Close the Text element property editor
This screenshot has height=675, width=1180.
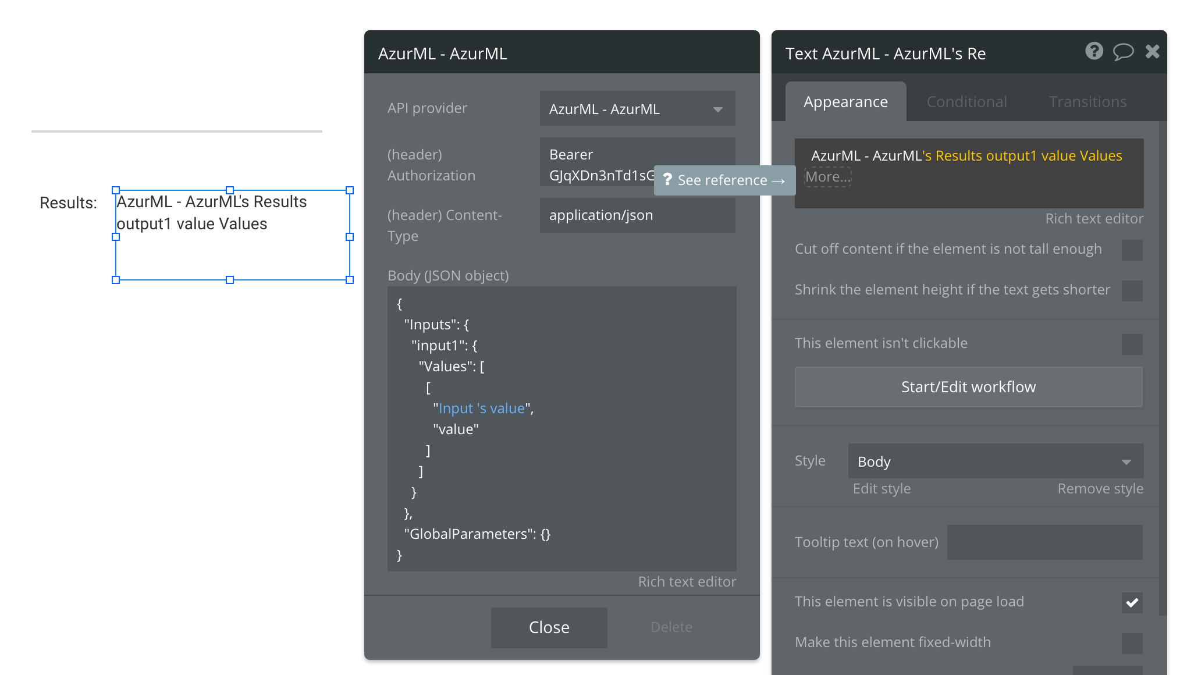[x=1152, y=52]
